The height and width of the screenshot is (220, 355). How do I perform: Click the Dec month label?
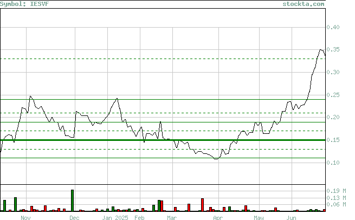(x=74, y=218)
